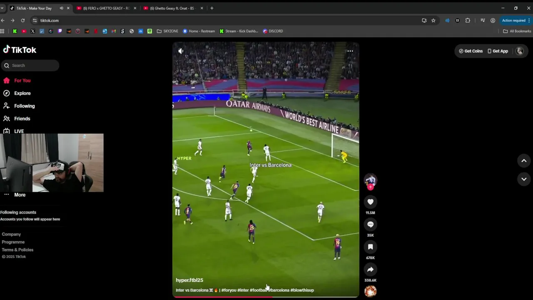Like the video with the heart icon
Screen dimensions: 533x300
370,202
